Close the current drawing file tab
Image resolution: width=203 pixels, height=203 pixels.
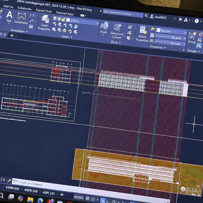[x=5, y=35]
